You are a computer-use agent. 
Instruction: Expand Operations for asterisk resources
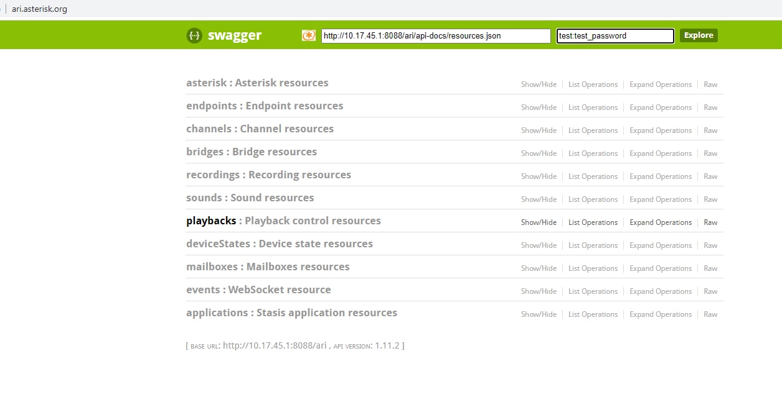coord(661,85)
